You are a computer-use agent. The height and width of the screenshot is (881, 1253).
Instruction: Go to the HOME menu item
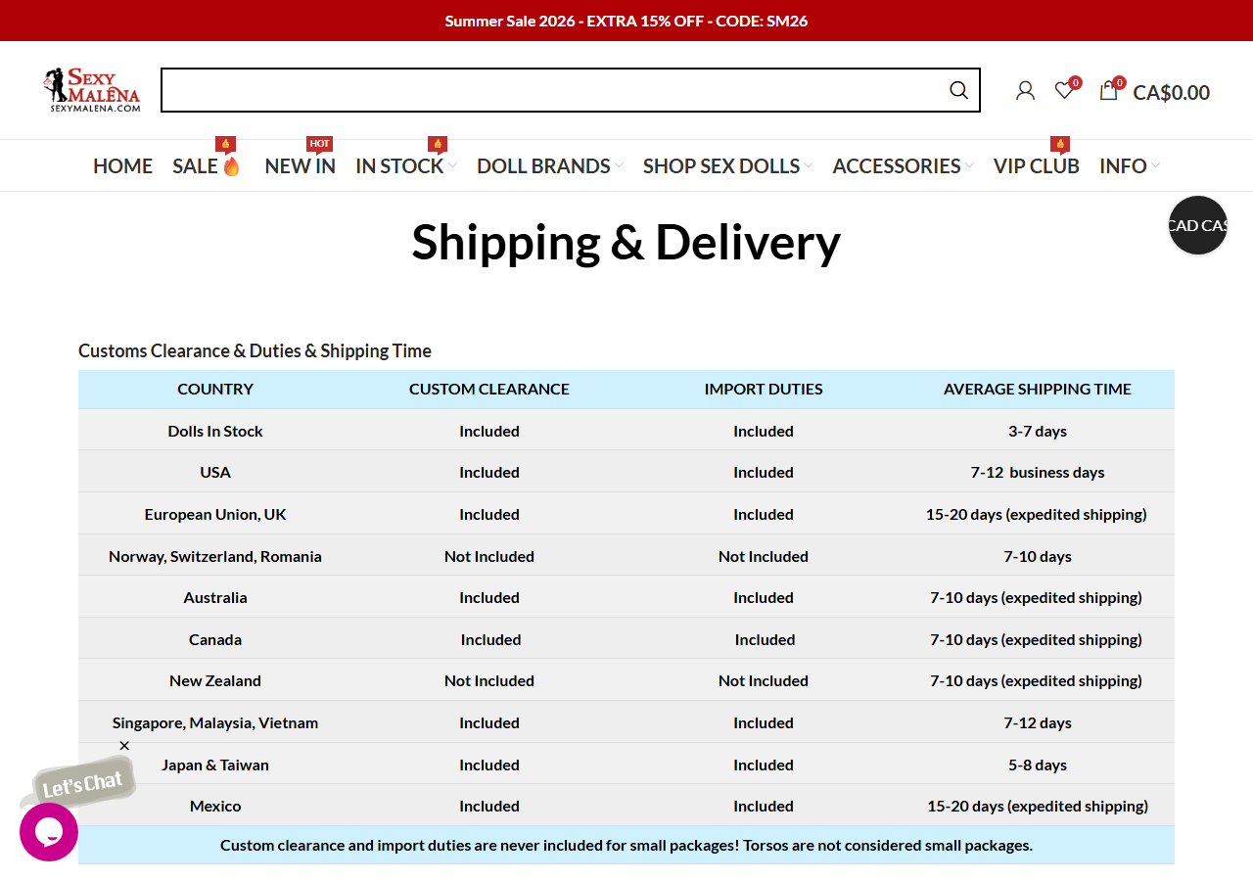[122, 166]
